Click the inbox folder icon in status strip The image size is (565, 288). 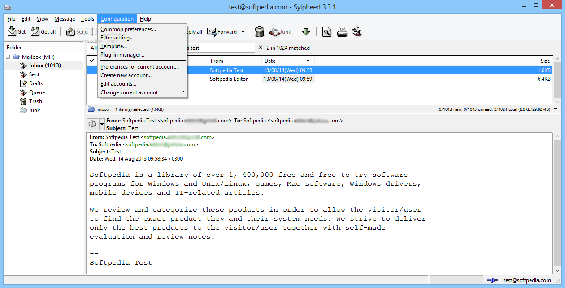point(91,109)
